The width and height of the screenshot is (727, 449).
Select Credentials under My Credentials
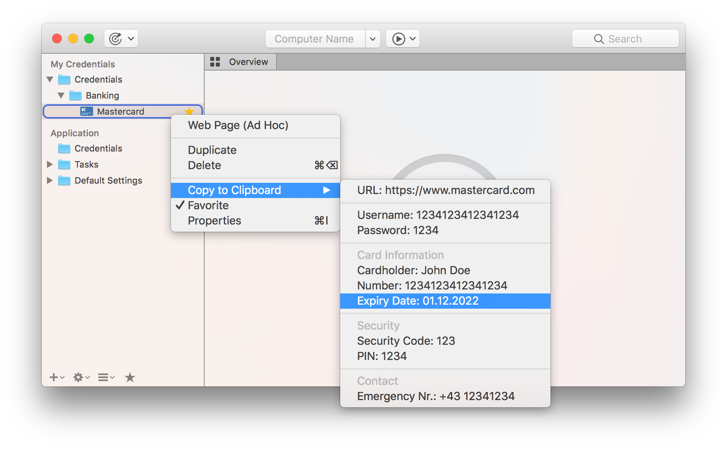click(98, 79)
